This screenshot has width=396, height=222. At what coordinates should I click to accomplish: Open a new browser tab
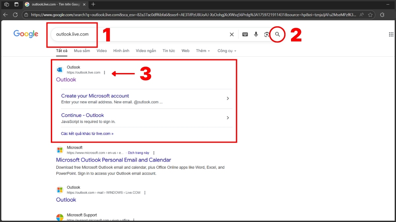click(93, 4)
